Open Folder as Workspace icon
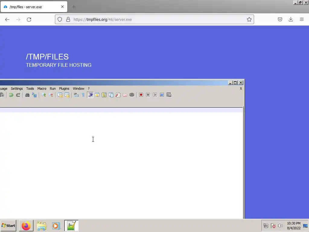309x232 pixels. tap(125, 95)
